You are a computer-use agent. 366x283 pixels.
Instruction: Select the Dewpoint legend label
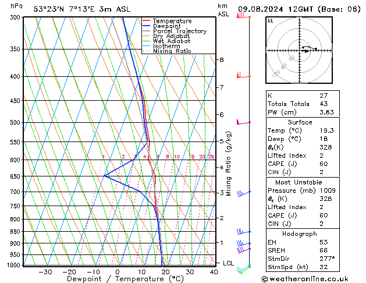point(166,26)
